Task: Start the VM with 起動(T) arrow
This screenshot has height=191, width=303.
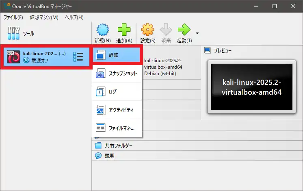Action: [x=184, y=30]
